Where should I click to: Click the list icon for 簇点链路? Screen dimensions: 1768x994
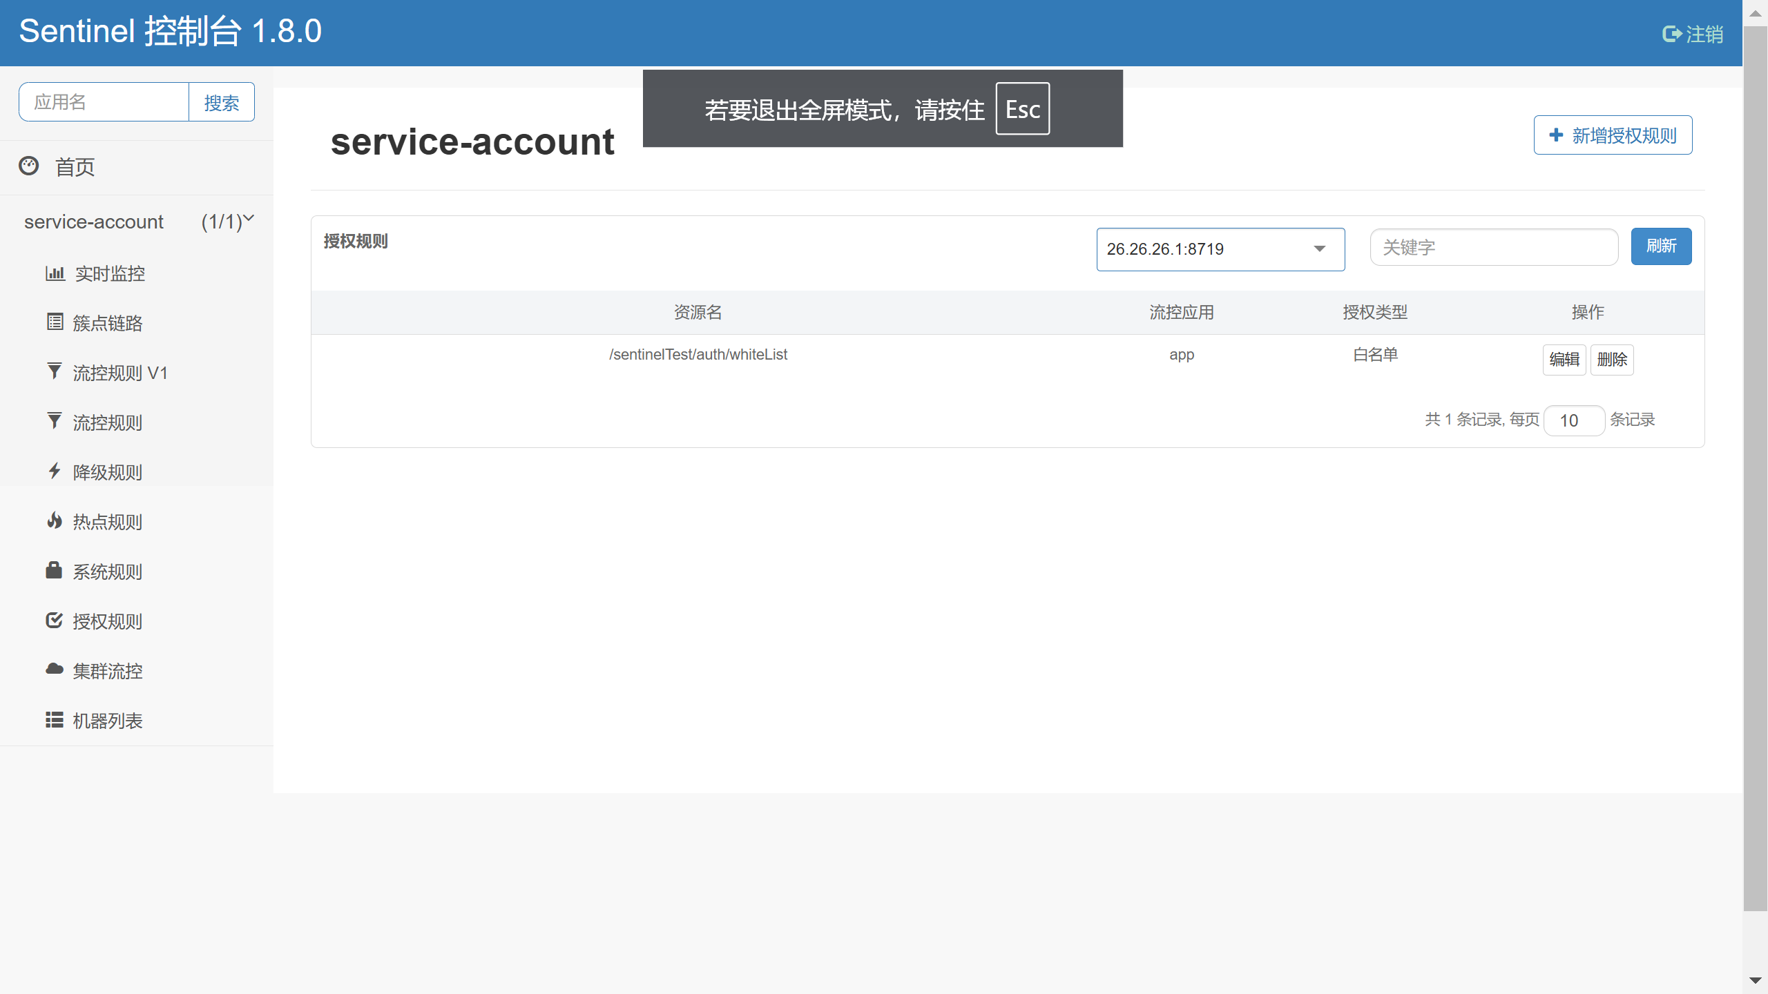(x=55, y=322)
